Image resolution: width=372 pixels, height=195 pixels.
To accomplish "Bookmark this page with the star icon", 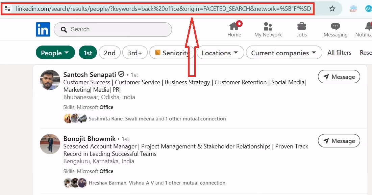I will pos(332,9).
